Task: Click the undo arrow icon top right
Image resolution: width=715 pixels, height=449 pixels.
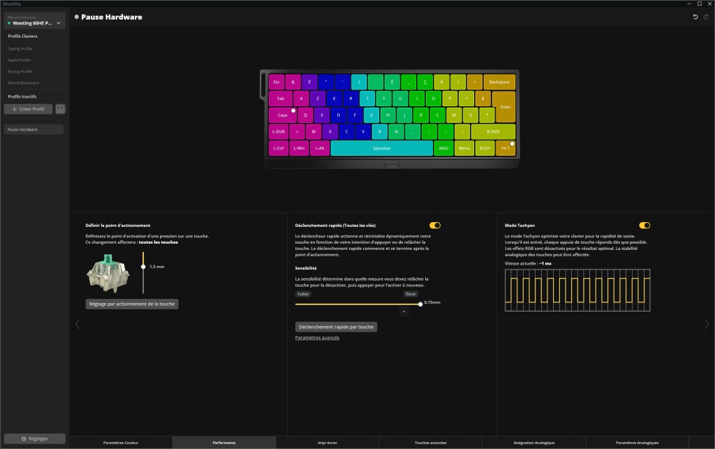Action: [x=695, y=17]
